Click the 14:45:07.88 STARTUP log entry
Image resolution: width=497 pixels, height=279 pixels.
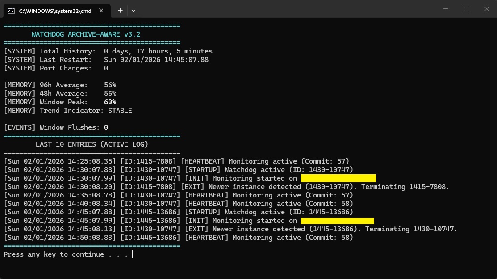[x=179, y=212]
